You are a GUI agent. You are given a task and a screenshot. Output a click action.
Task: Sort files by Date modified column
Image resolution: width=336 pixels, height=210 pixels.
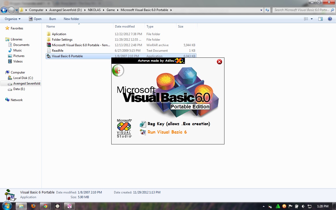point(129,27)
